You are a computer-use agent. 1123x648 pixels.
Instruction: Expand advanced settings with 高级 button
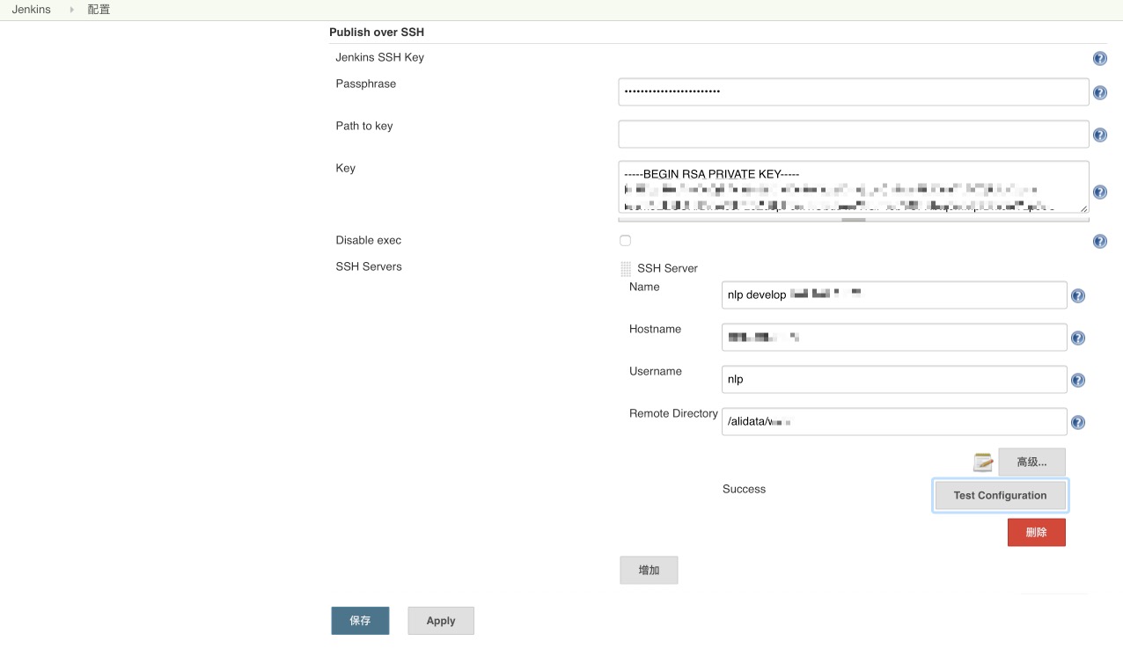tap(1031, 462)
